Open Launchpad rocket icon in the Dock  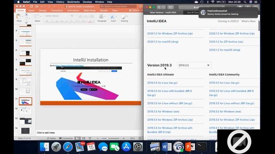56,147
